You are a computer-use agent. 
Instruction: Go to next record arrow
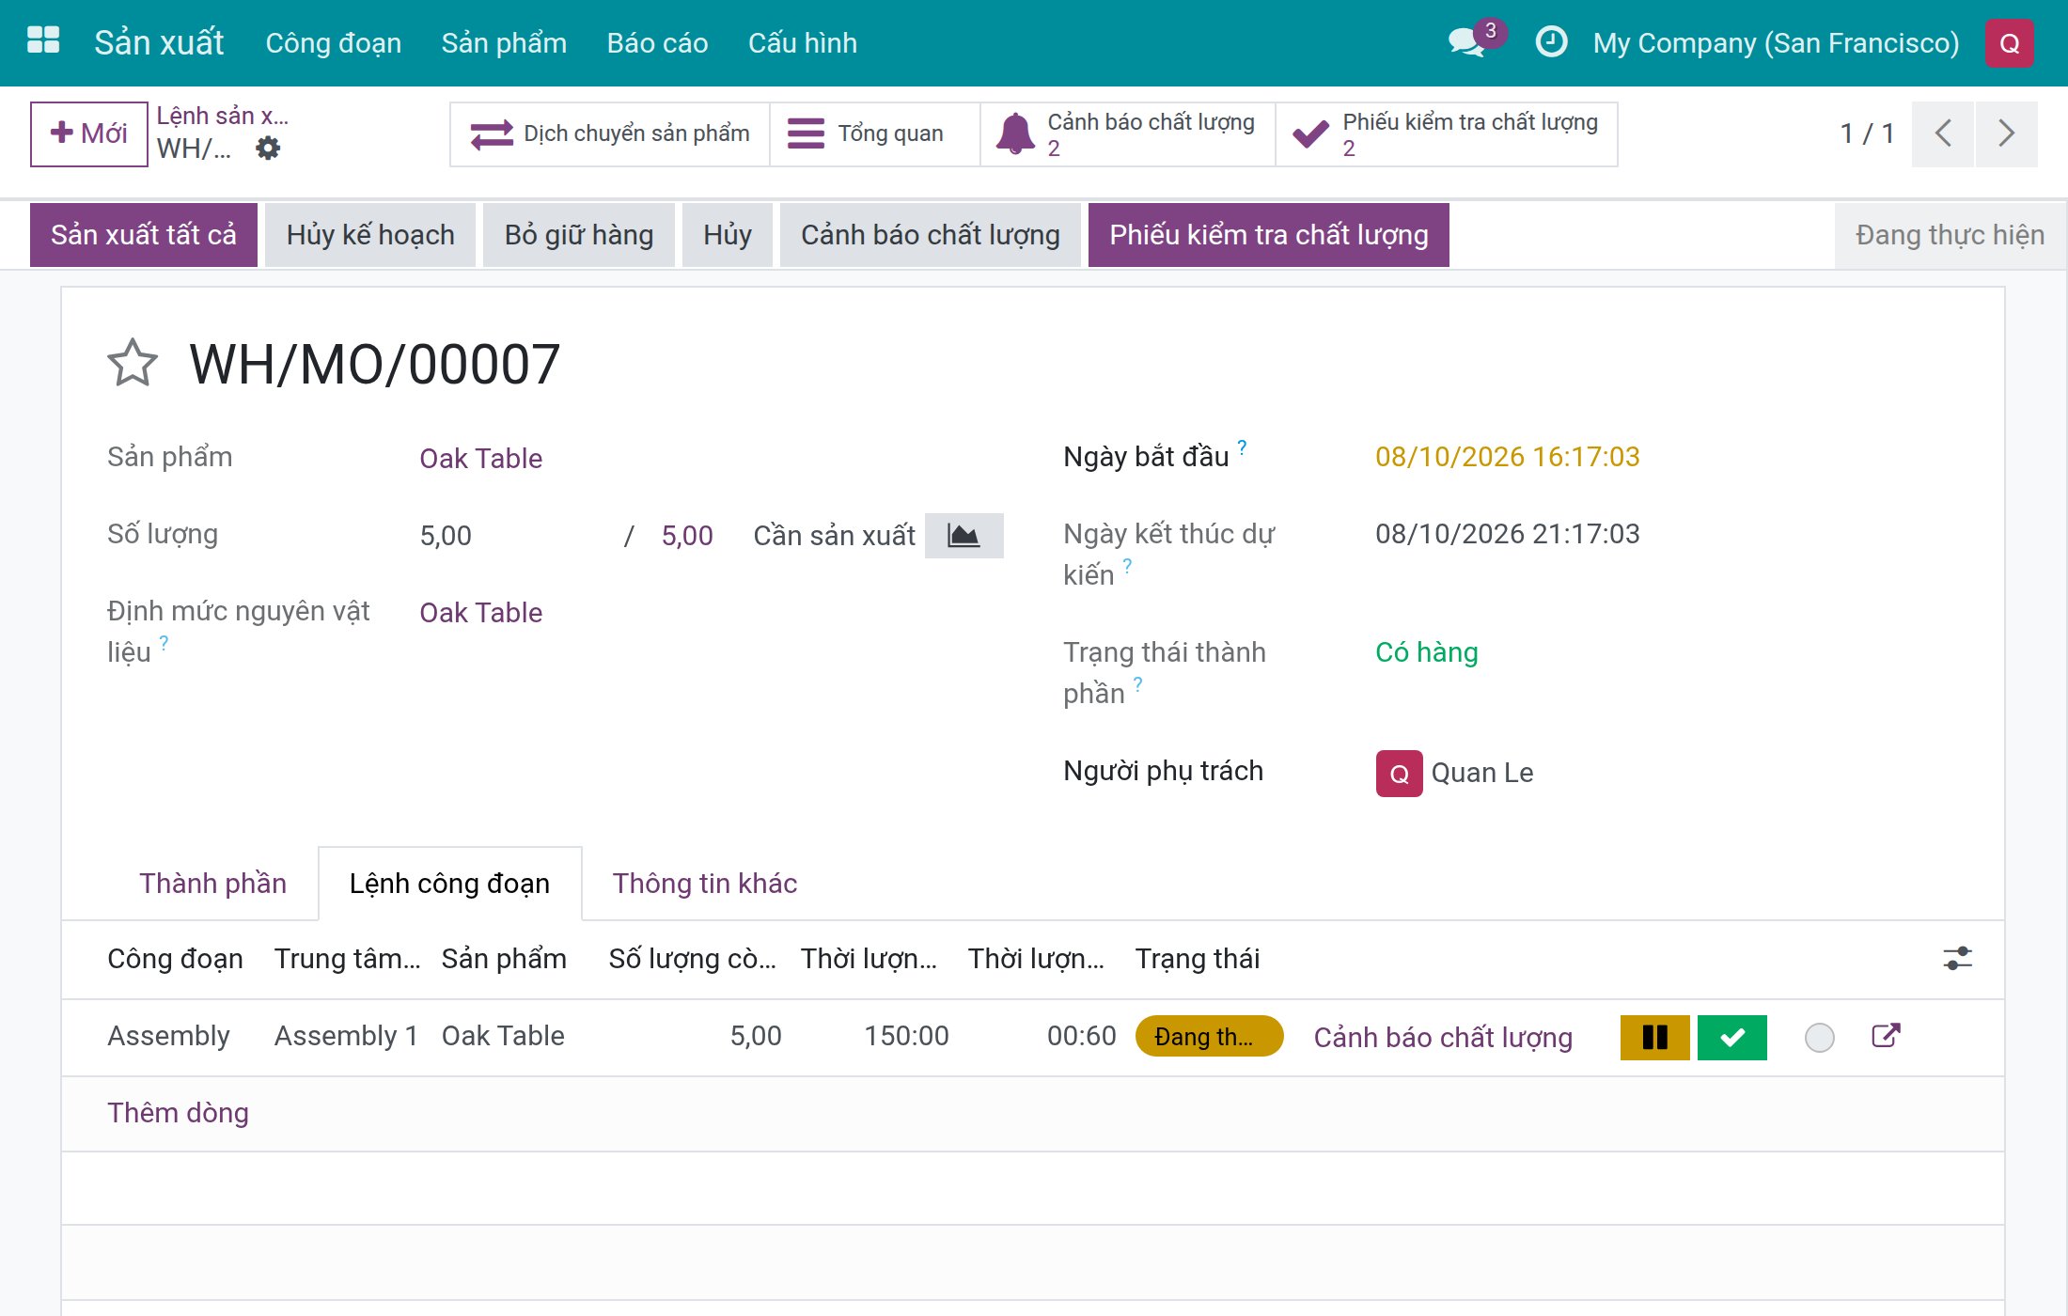point(2007,133)
